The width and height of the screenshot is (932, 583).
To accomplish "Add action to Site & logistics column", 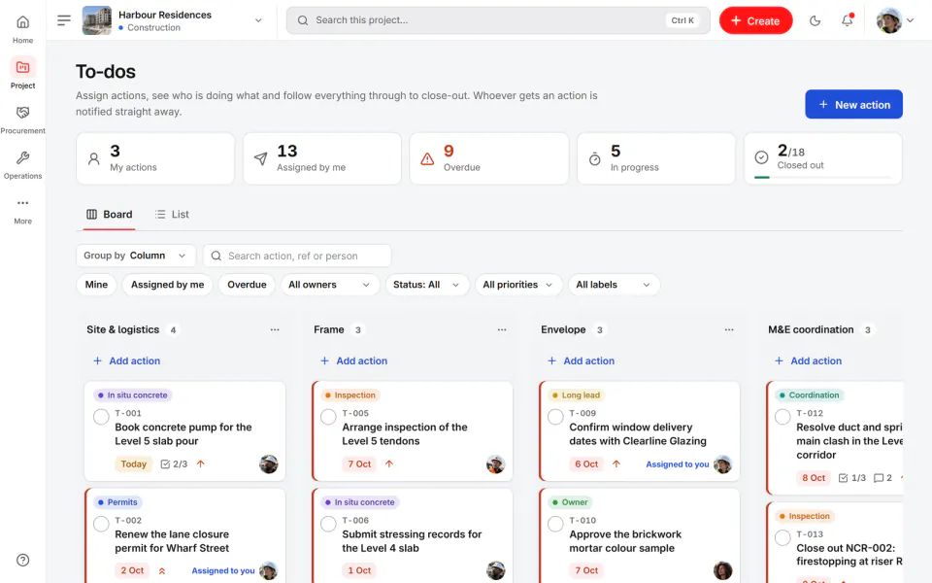I will point(126,360).
